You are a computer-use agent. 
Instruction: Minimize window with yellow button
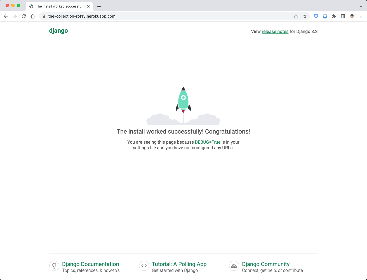click(13, 5)
